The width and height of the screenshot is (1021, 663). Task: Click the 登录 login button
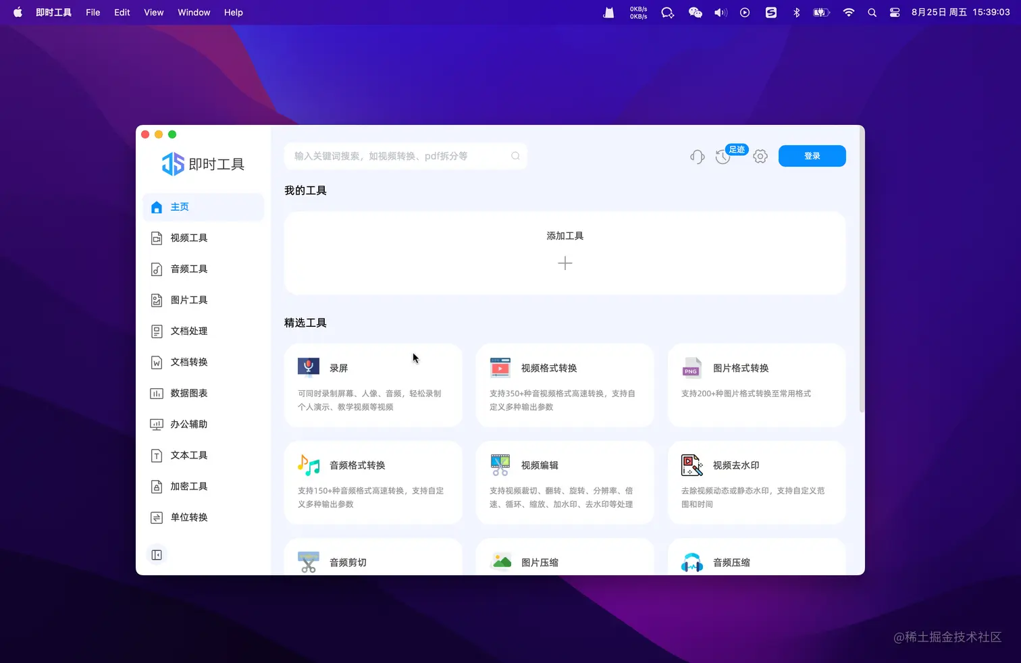tap(812, 156)
